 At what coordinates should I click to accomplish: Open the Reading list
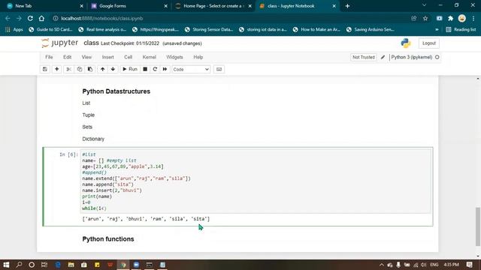tap(461, 30)
